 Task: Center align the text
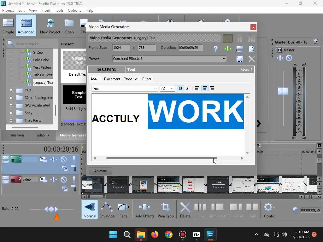click(204, 88)
